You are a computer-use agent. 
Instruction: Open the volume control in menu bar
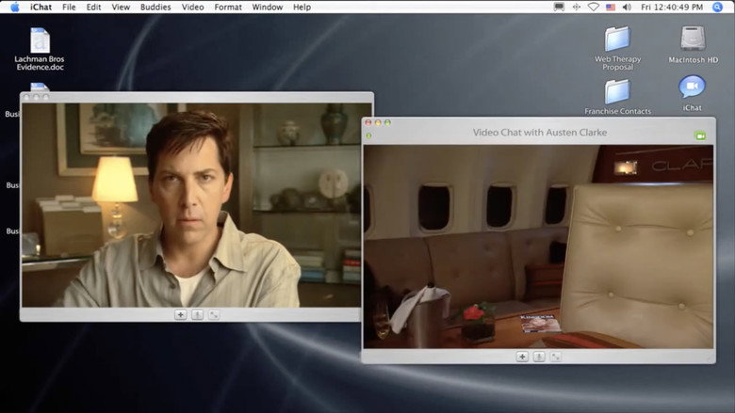click(627, 7)
